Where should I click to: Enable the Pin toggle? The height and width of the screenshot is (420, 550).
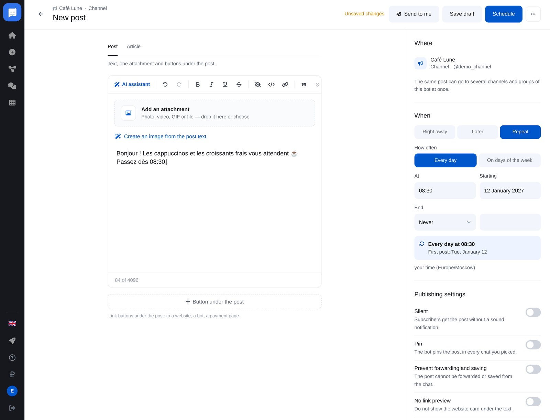[533, 345]
